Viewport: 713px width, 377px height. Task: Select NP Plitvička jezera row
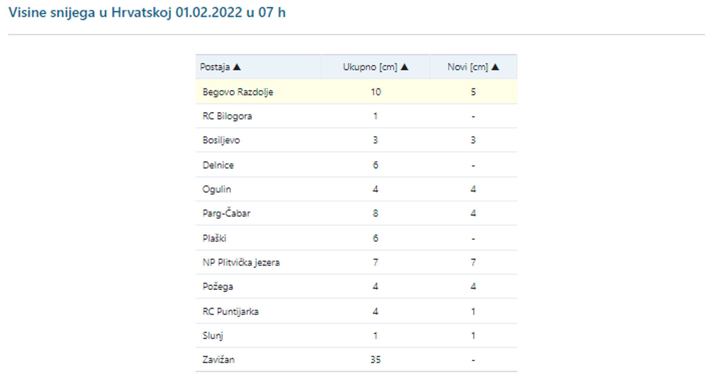click(x=241, y=263)
